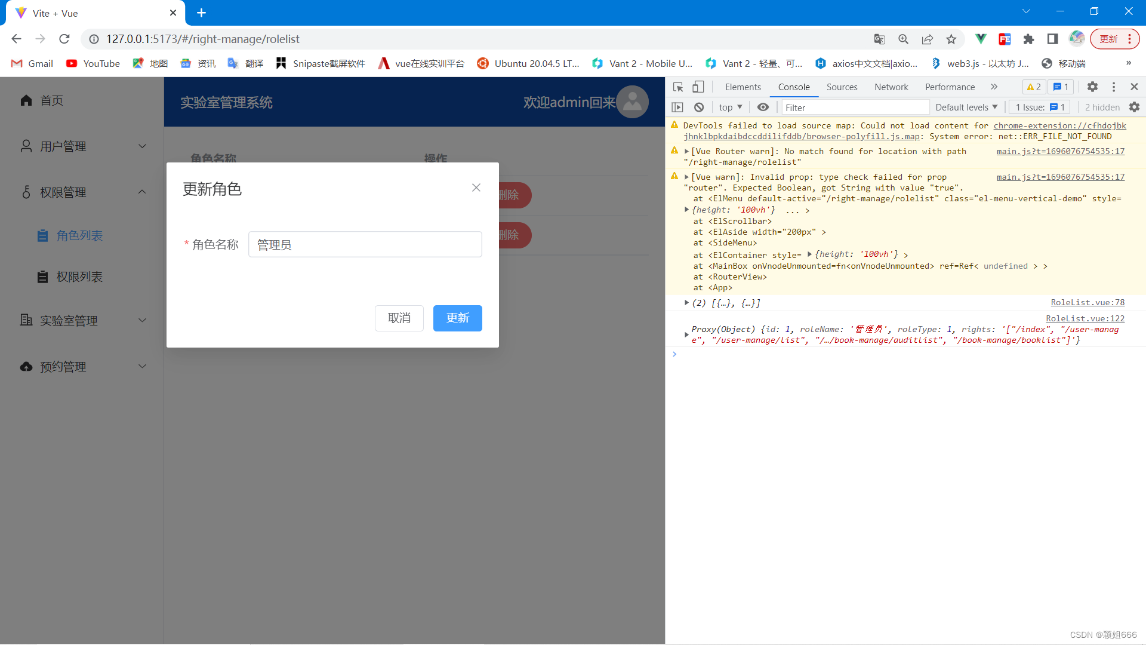The width and height of the screenshot is (1146, 645).
Task: Select 角色列表 in the sidebar
Action: click(78, 235)
